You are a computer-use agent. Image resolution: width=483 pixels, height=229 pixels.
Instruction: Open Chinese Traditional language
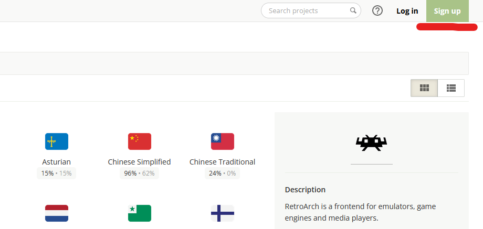(223, 162)
